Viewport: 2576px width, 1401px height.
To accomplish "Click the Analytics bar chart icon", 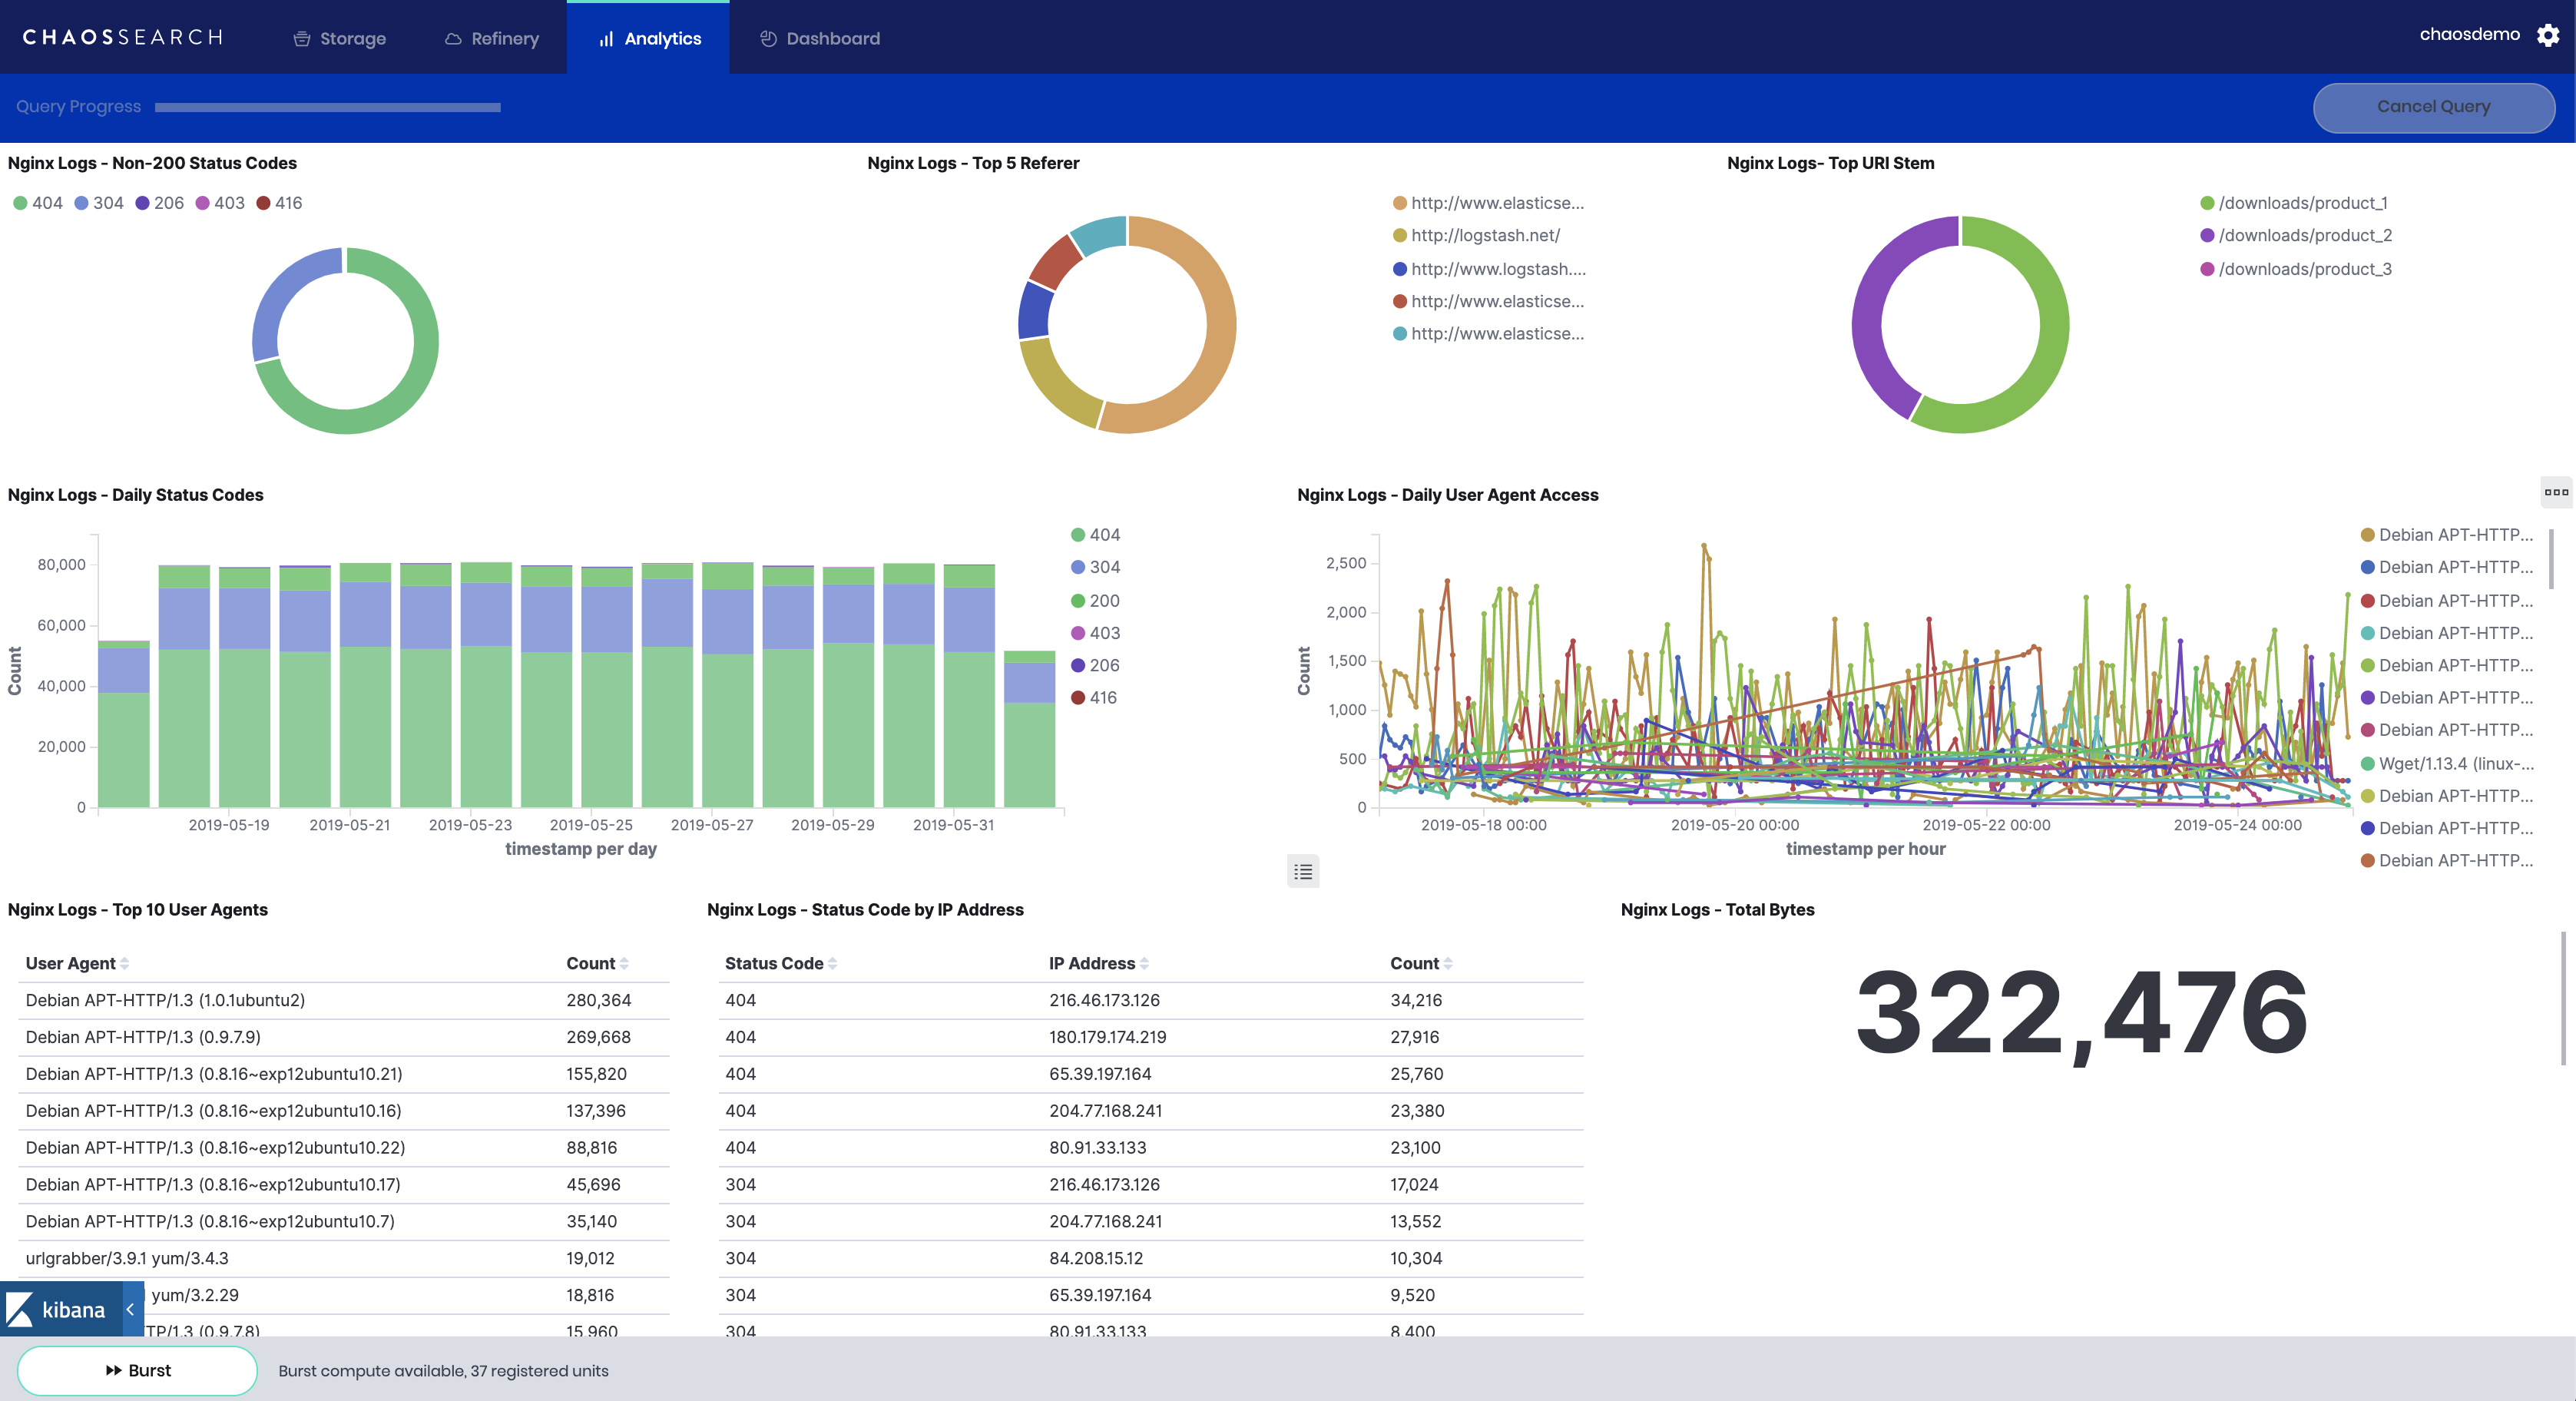I will coord(606,39).
